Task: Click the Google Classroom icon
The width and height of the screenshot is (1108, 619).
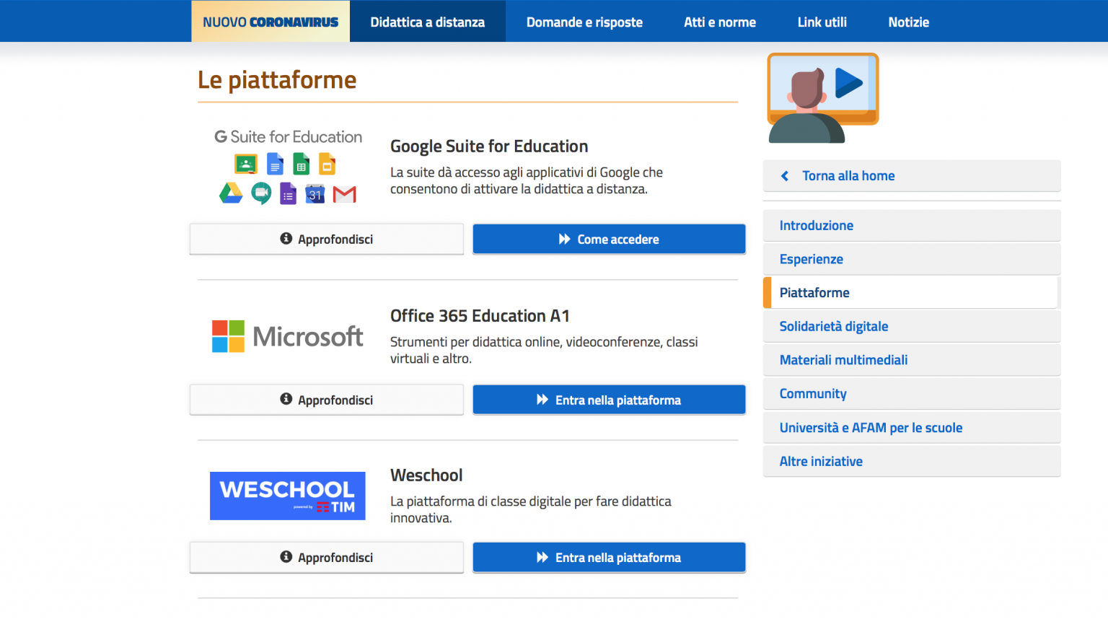Action: pos(246,164)
